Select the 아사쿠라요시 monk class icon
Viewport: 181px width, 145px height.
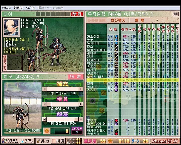click(116, 130)
